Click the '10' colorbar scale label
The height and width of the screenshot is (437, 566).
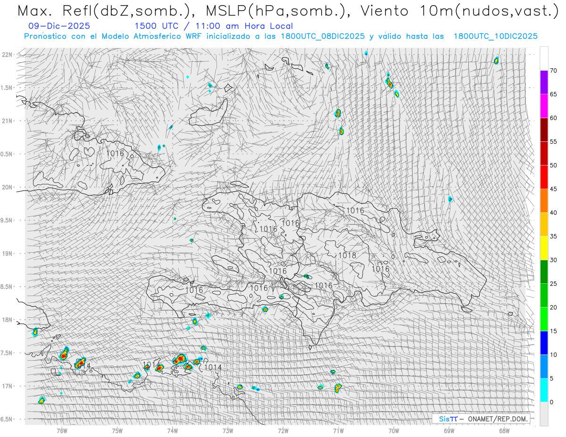coord(553,355)
